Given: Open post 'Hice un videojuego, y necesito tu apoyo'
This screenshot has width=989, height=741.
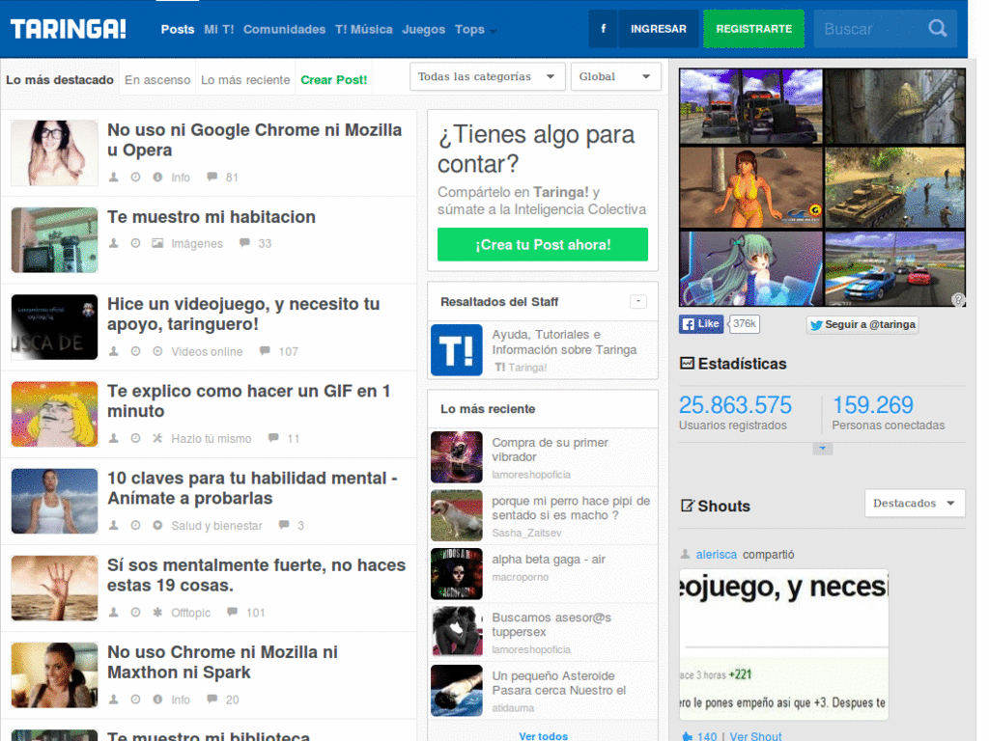Looking at the screenshot, I should 243,314.
